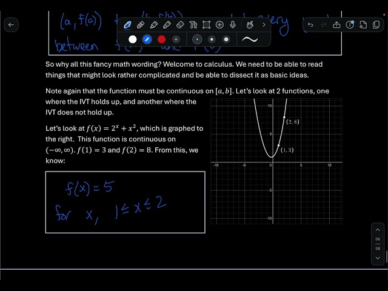This screenshot has height=291, width=388.
Task: Expand toolbar with the right chevron
Action: pos(264,25)
